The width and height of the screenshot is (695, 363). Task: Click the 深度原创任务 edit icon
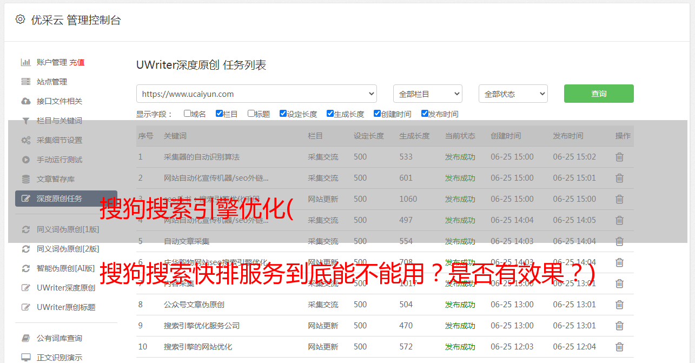(25, 199)
